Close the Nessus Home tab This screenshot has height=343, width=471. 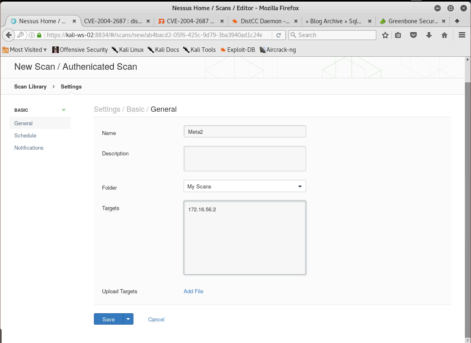pyautogui.click(x=74, y=21)
